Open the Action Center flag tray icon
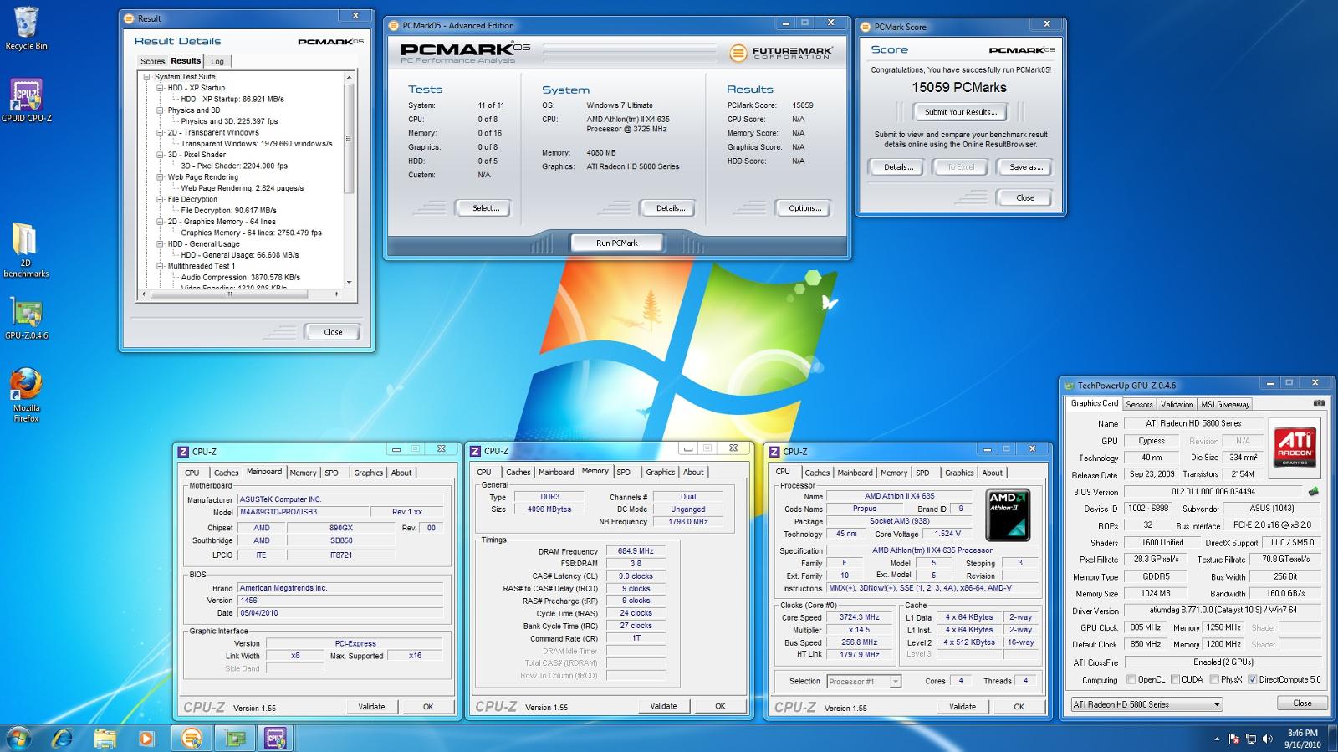Screen dimensions: 1338x752 tap(1234, 739)
